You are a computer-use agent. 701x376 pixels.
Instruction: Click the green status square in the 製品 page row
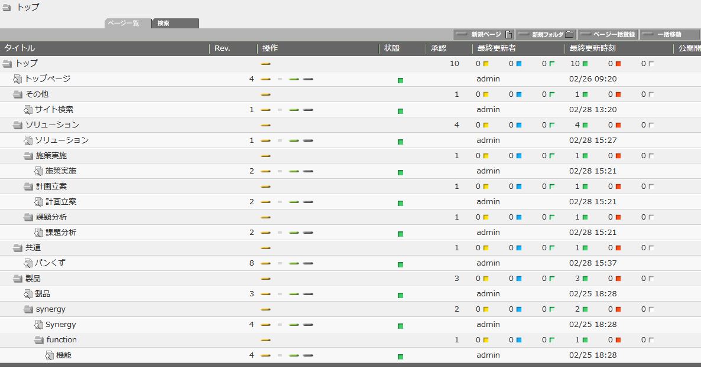[x=400, y=295]
